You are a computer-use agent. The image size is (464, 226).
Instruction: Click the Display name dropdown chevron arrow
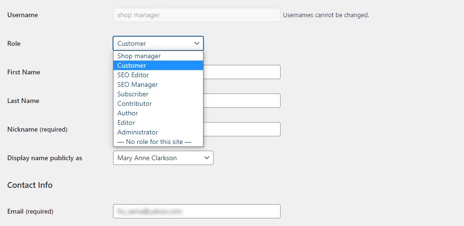click(x=207, y=158)
